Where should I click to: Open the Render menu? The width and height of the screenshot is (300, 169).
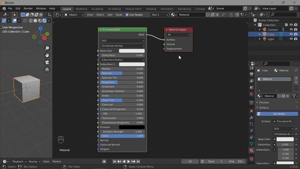point(28,8)
